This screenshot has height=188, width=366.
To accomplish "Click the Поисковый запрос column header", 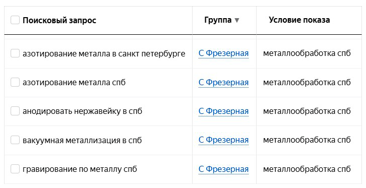I will pyautogui.click(x=59, y=20).
